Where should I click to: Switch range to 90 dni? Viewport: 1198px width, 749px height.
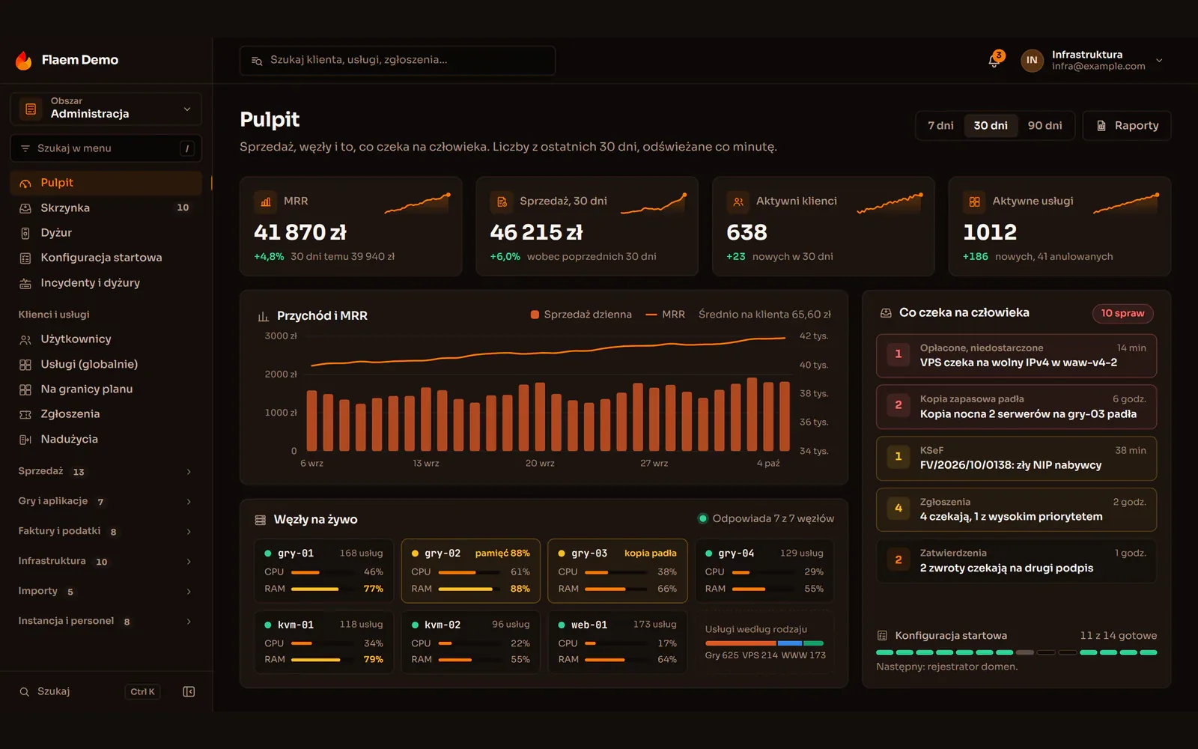click(1045, 126)
